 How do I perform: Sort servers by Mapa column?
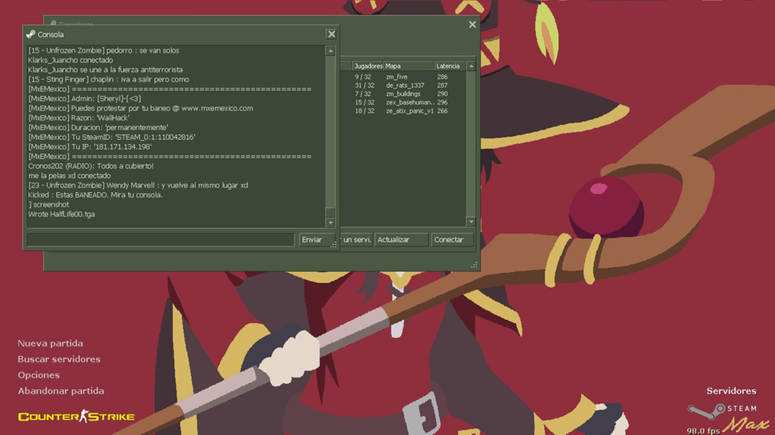point(409,66)
